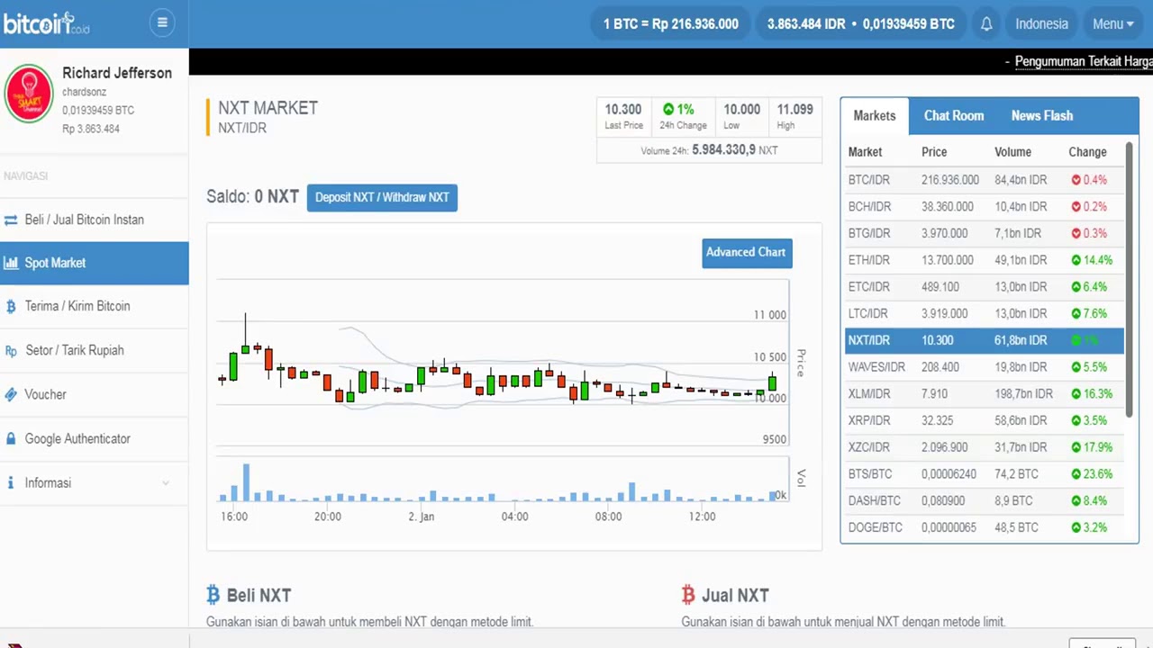The image size is (1153, 648).
Task: Click the Terima / Kirim Bitcoin icon
Action: pyautogui.click(x=11, y=307)
